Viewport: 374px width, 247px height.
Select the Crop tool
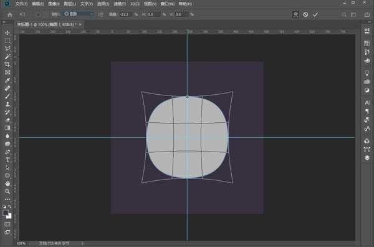pos(7,64)
